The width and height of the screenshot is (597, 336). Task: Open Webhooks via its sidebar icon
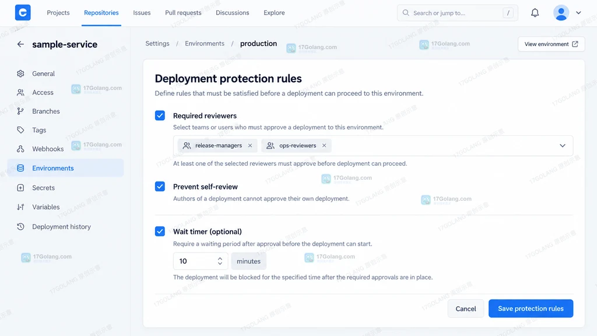click(x=20, y=149)
